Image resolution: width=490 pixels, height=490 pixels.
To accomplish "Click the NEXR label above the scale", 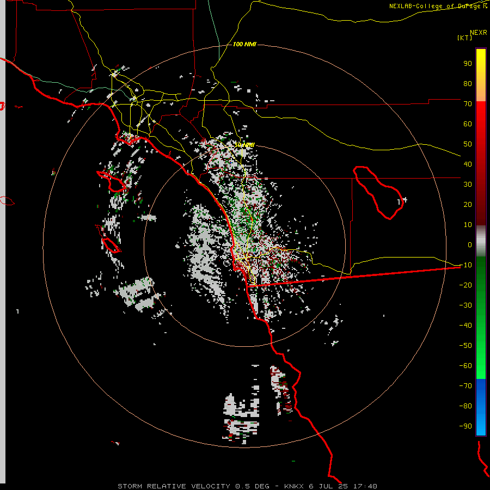I will [x=478, y=32].
